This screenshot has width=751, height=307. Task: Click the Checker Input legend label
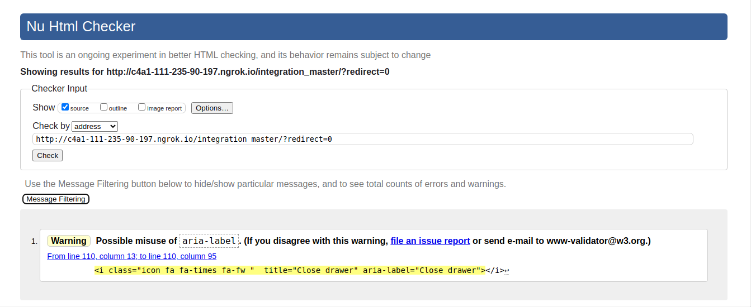click(x=59, y=89)
